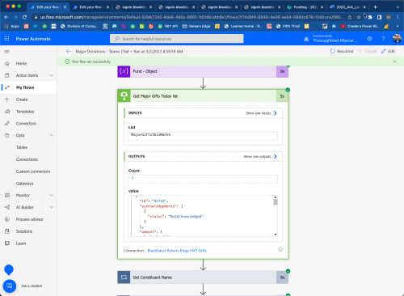Click the address bar URL
Screen dimensions: 404x296
point(191,17)
